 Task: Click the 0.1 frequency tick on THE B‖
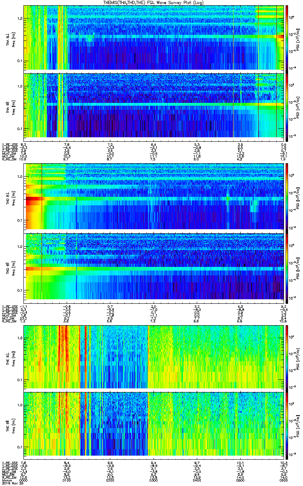[x=20, y=447]
